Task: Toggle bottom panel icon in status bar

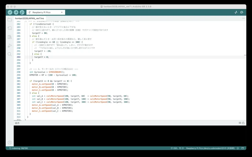Action: 243,148
